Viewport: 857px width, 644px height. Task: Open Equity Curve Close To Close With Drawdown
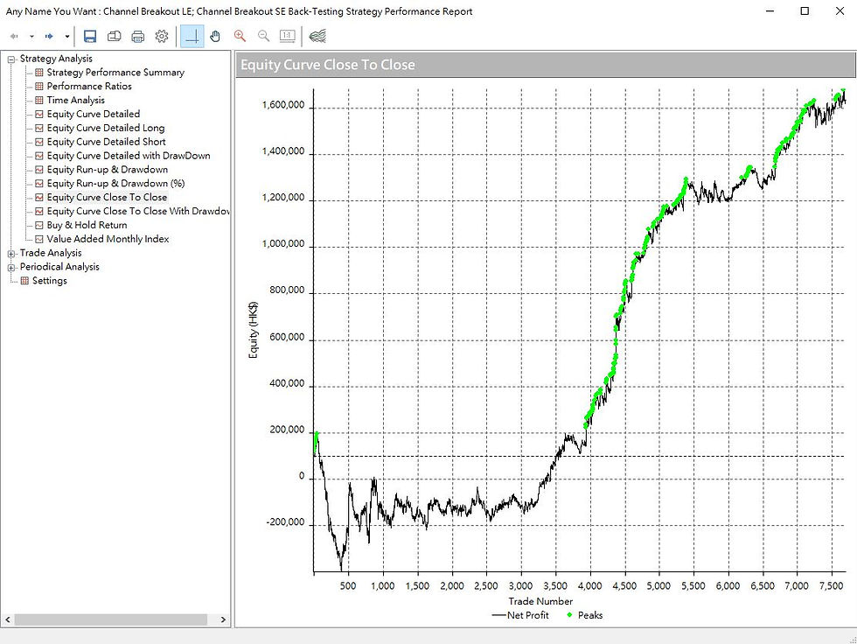(x=138, y=211)
